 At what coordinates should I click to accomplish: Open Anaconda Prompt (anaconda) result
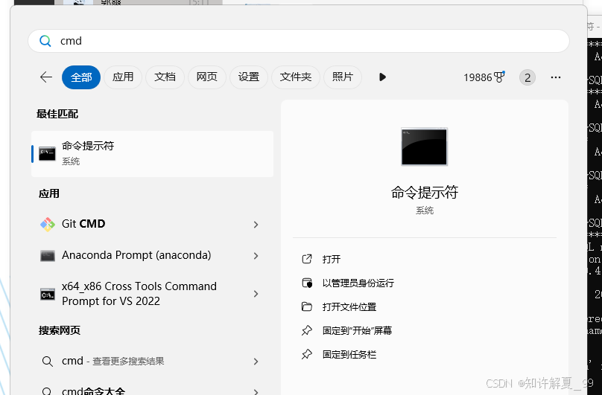coord(153,255)
